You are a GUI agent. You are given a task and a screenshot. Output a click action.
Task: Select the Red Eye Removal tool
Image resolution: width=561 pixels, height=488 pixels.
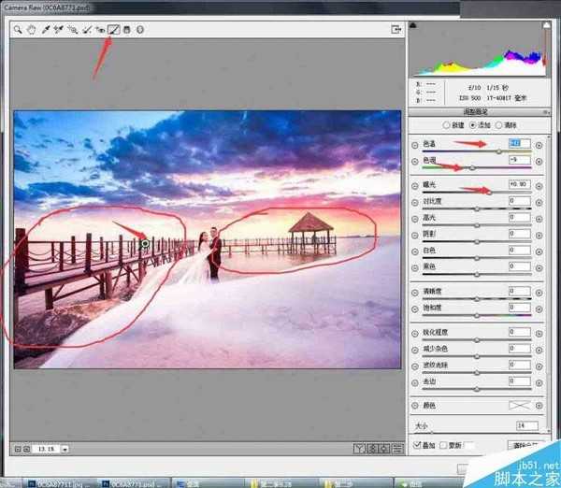pos(99,30)
